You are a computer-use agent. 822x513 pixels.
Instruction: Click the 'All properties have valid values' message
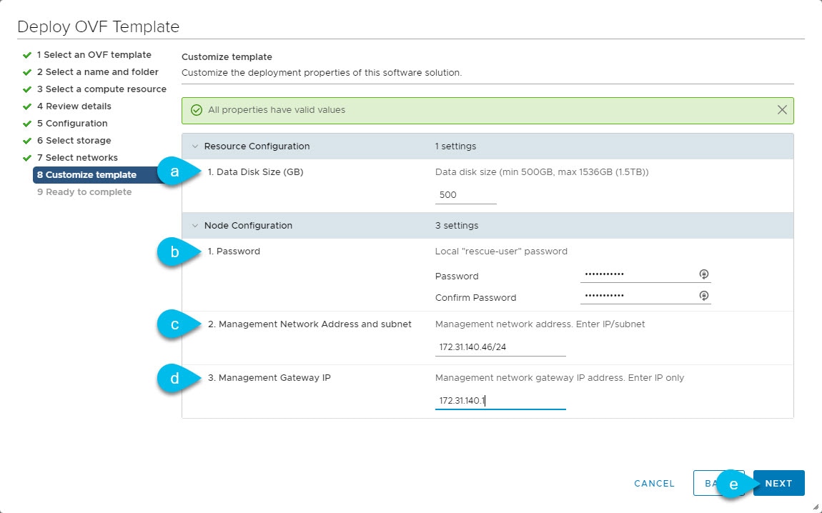(x=277, y=110)
